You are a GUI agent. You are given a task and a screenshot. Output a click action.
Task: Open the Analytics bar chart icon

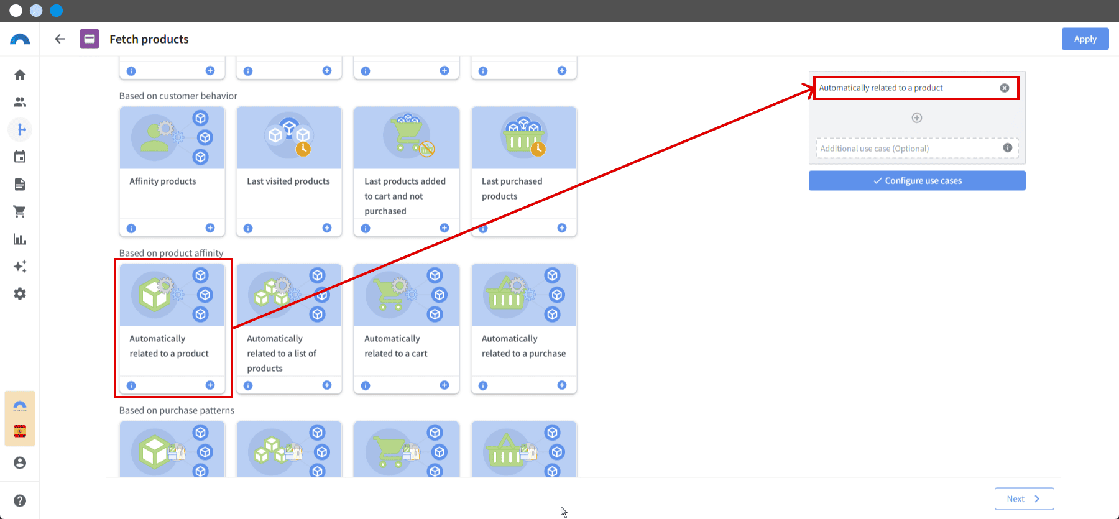coord(20,239)
